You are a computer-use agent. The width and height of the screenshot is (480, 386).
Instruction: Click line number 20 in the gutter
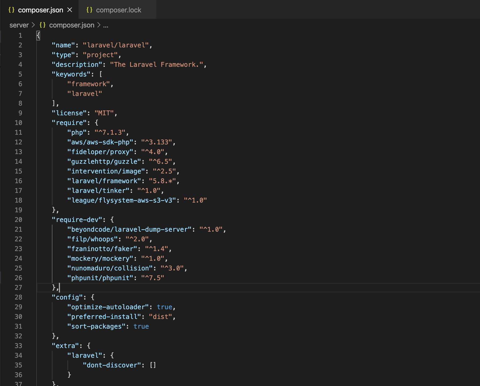[x=18, y=220]
